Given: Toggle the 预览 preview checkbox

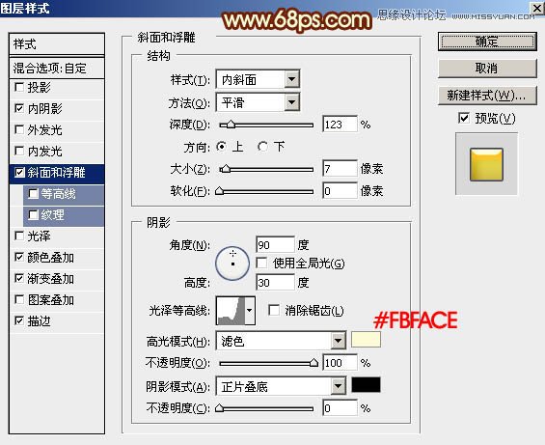Looking at the screenshot, I should (x=464, y=119).
